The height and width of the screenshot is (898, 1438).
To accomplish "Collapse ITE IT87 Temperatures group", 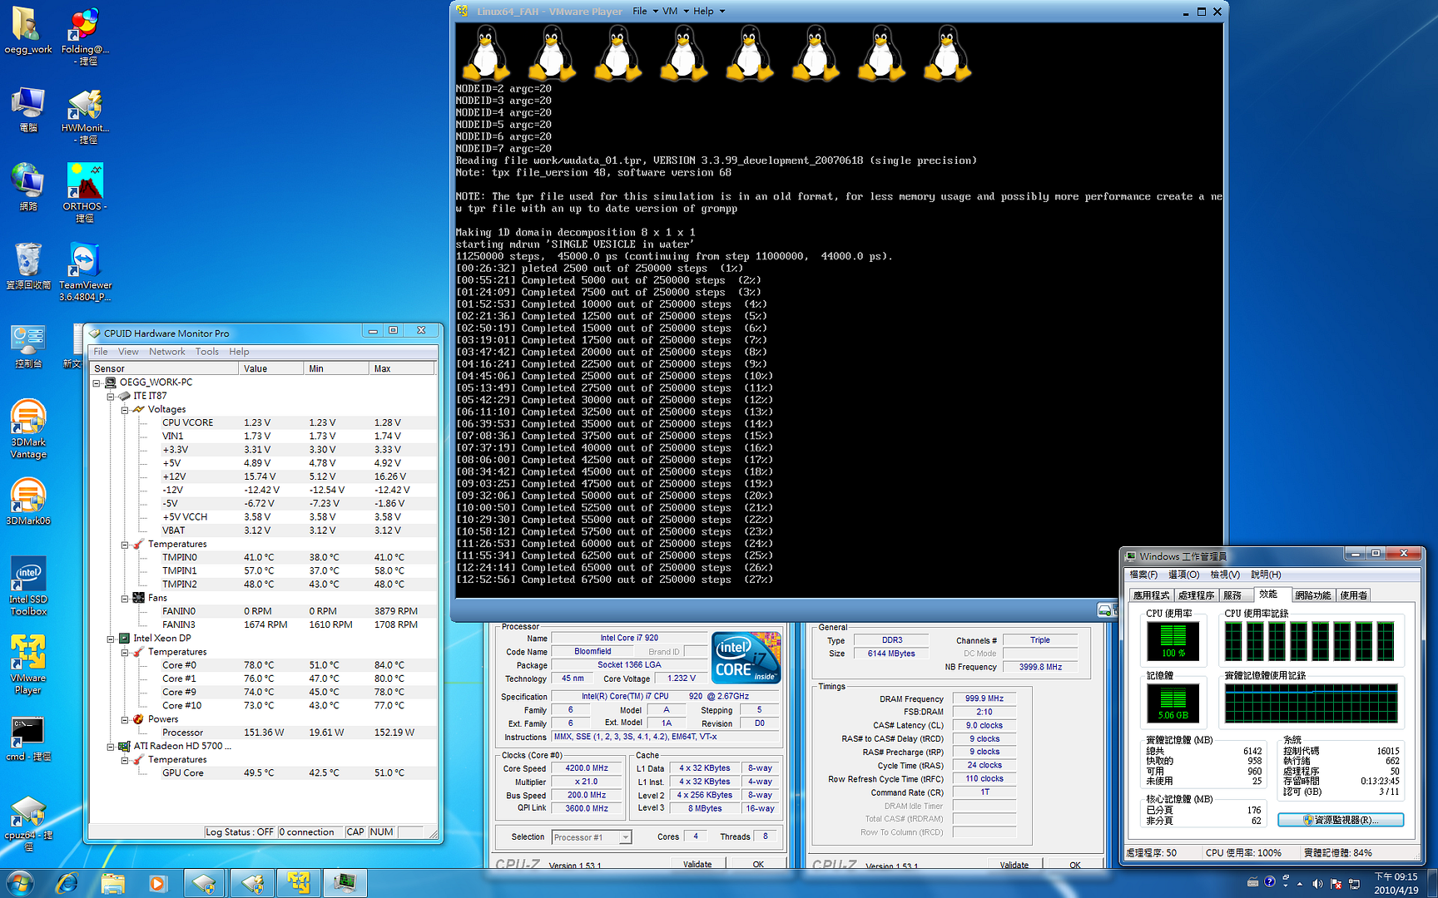I will pyautogui.click(x=124, y=544).
